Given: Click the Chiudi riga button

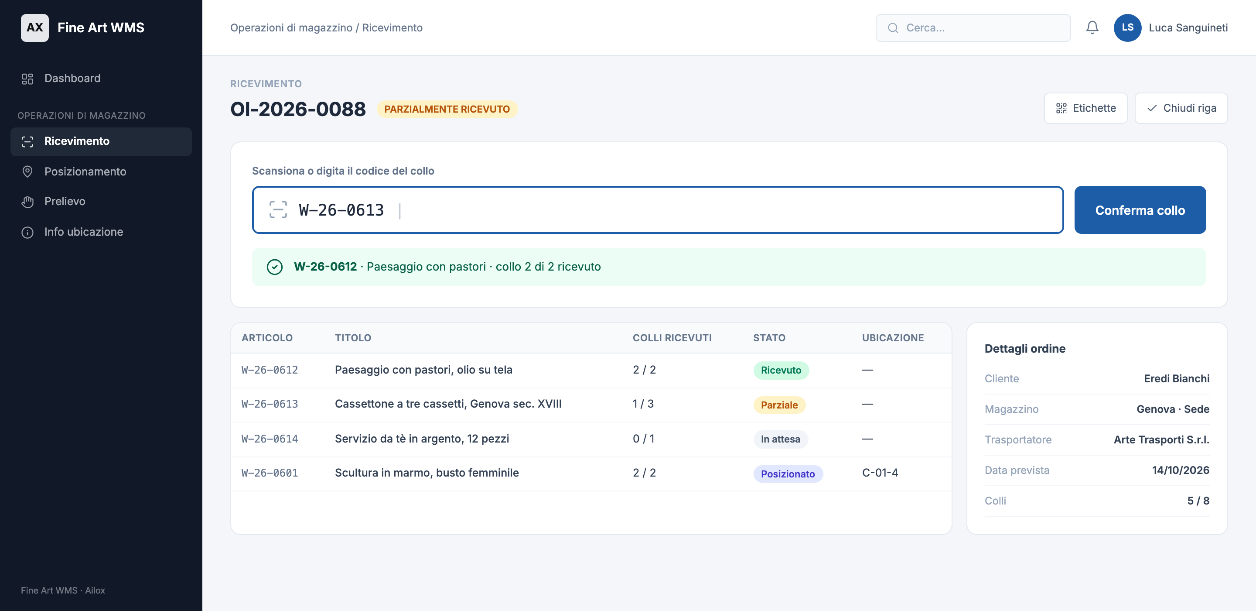Looking at the screenshot, I should [1181, 108].
